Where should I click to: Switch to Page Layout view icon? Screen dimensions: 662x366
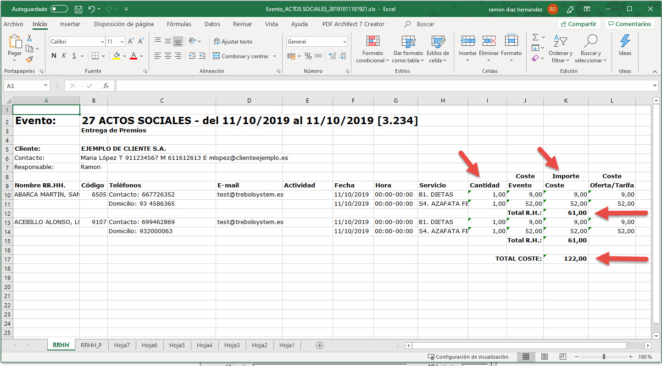pos(544,357)
